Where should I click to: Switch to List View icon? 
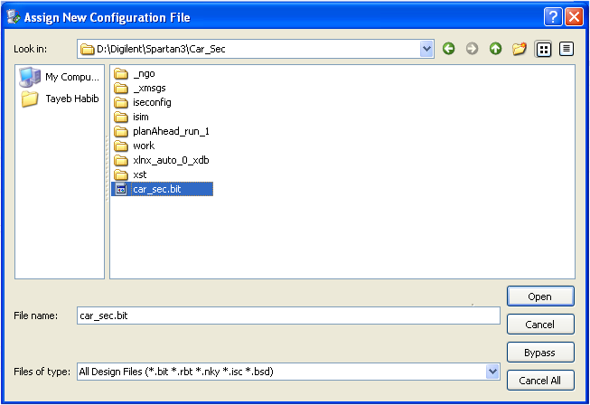pyautogui.click(x=544, y=49)
